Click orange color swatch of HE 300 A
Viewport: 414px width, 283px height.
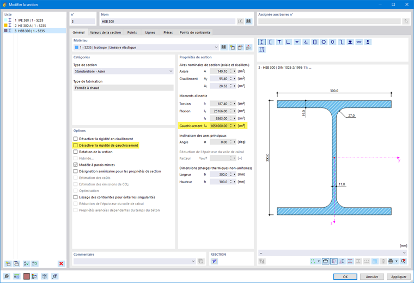coord(5,26)
